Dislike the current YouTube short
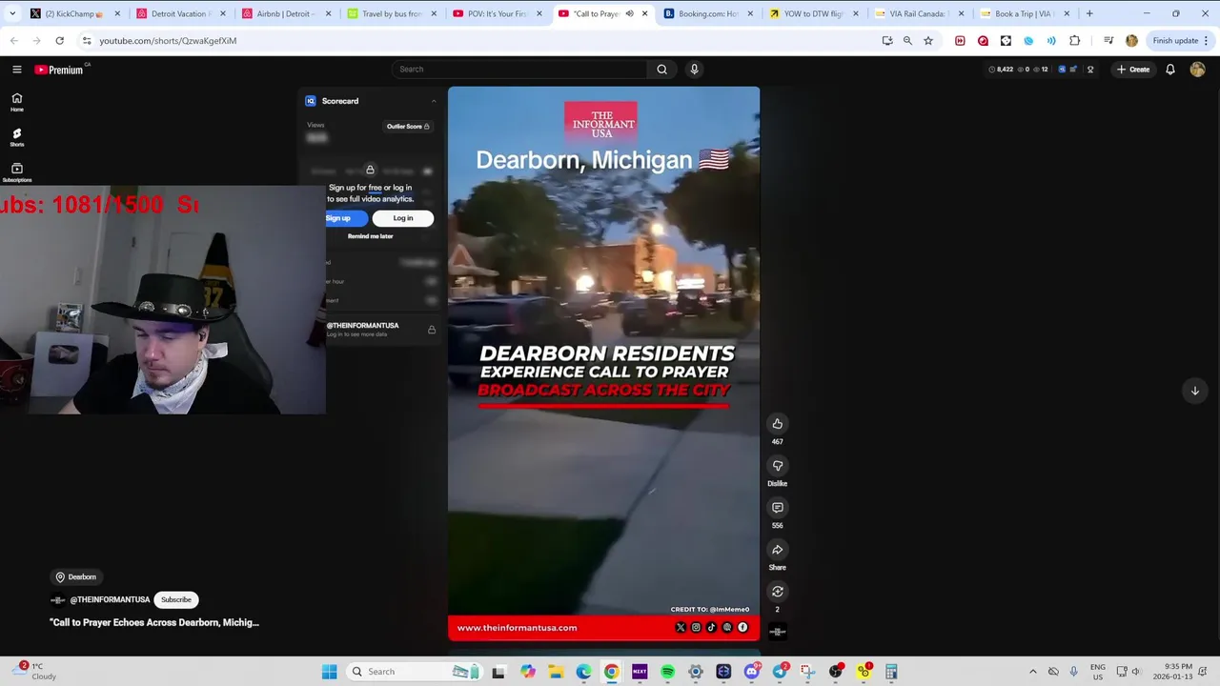1220x686 pixels. pos(777,466)
